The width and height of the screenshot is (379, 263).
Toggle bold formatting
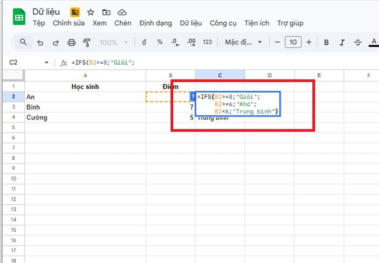pyautogui.click(x=326, y=42)
